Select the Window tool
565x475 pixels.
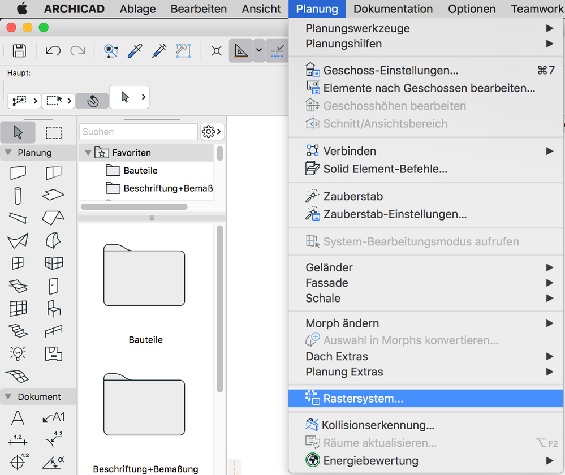click(x=18, y=264)
